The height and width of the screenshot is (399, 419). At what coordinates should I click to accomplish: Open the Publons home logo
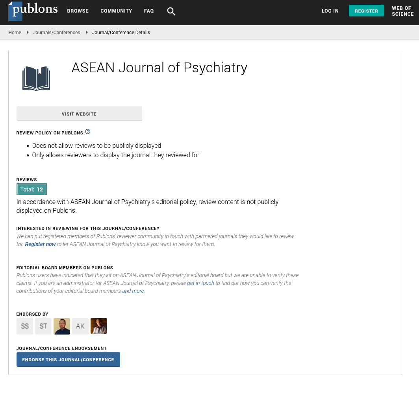tap(33, 11)
